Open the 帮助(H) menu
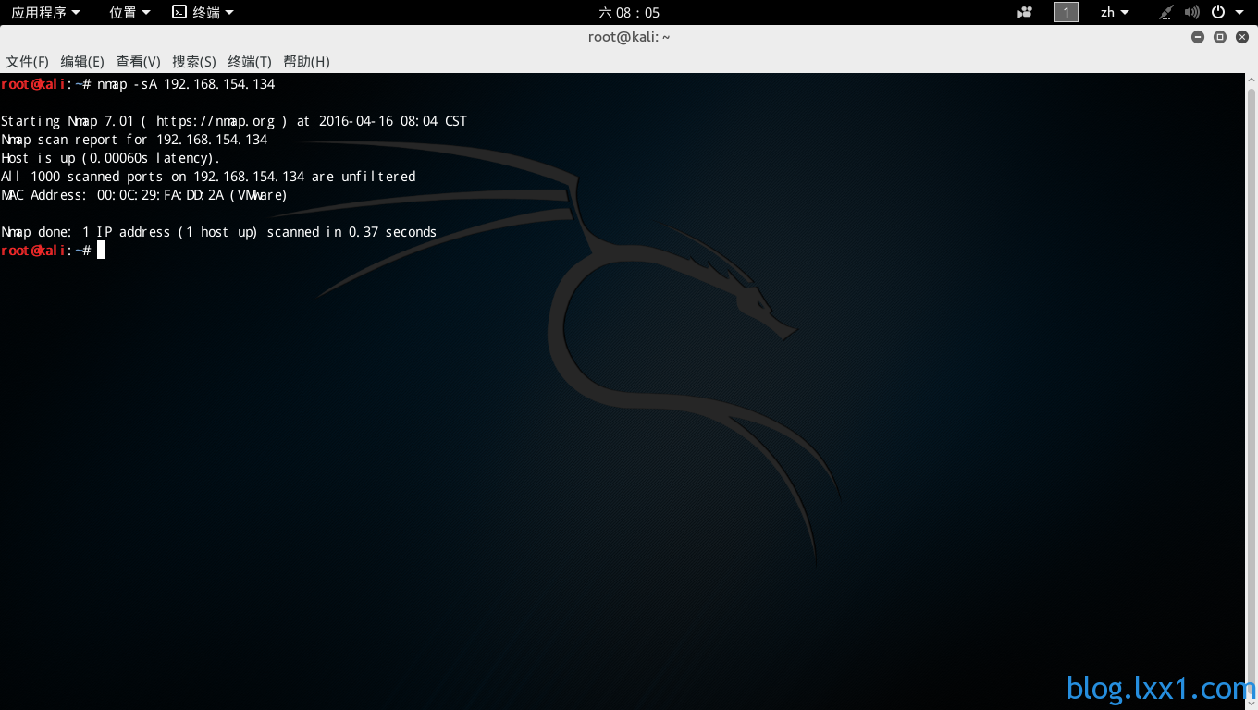This screenshot has height=710, width=1258. pyautogui.click(x=306, y=62)
